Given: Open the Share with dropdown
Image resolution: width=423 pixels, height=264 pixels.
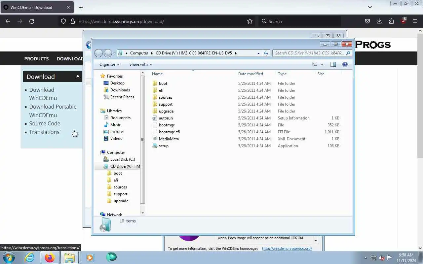Looking at the screenshot, I should coord(141,64).
